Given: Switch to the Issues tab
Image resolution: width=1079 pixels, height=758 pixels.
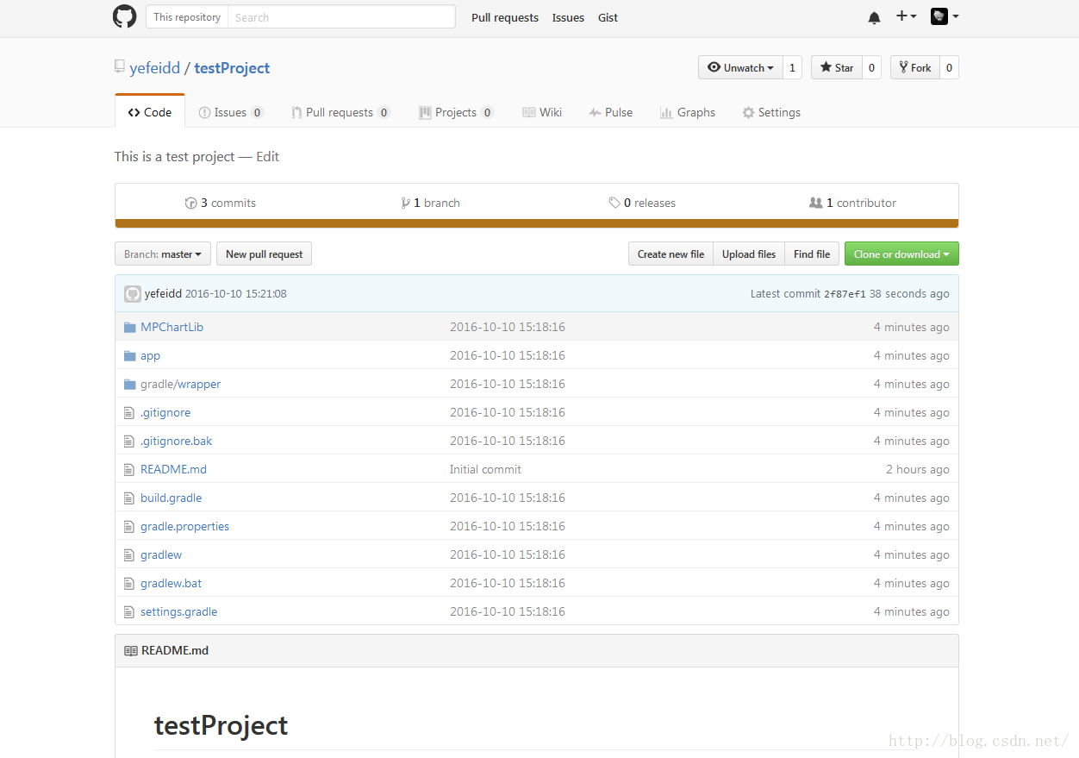Looking at the screenshot, I should tap(231, 112).
